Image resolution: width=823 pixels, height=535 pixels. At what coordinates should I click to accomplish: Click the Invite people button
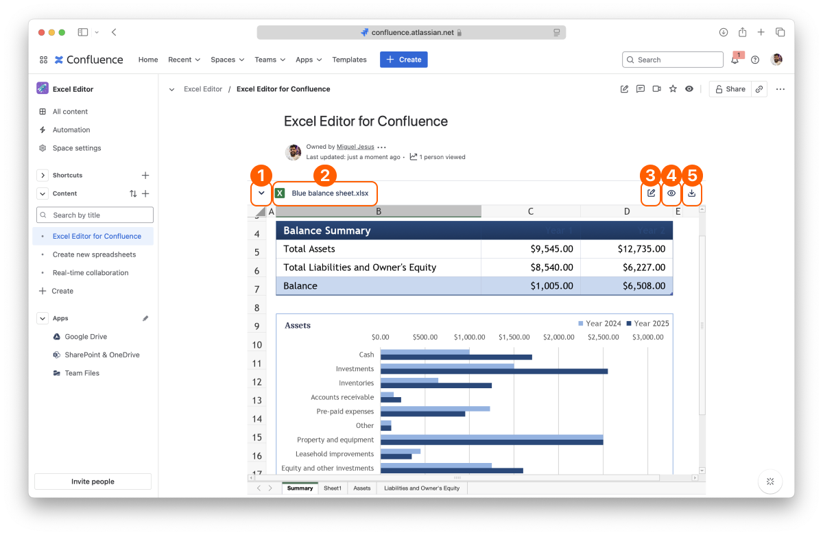(x=93, y=481)
